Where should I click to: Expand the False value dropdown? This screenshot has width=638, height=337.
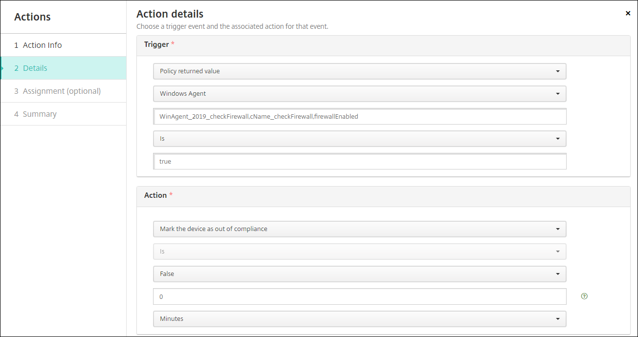pos(359,274)
